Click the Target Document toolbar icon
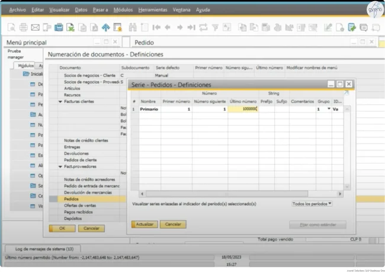The image size is (385, 272). point(254,27)
